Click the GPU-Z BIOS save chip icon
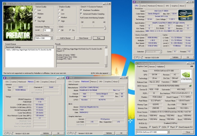 pos(190,86)
